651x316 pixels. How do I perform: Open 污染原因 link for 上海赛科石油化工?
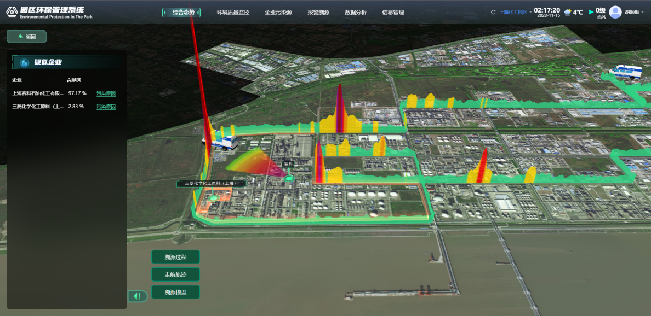tap(106, 93)
